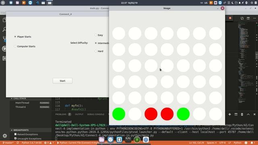Split the terminal panel
The width and height of the screenshot is (258, 145).
[x=236, y=114]
